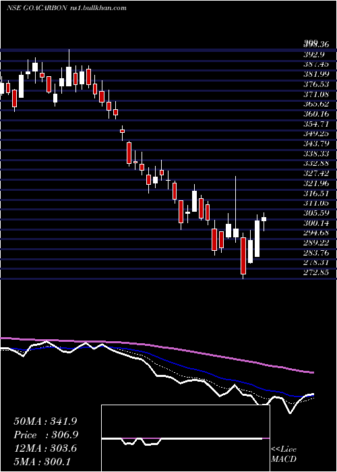Click the 294.68 price axis label
The height and width of the screenshot is (472, 337).
pyautogui.click(x=315, y=233)
